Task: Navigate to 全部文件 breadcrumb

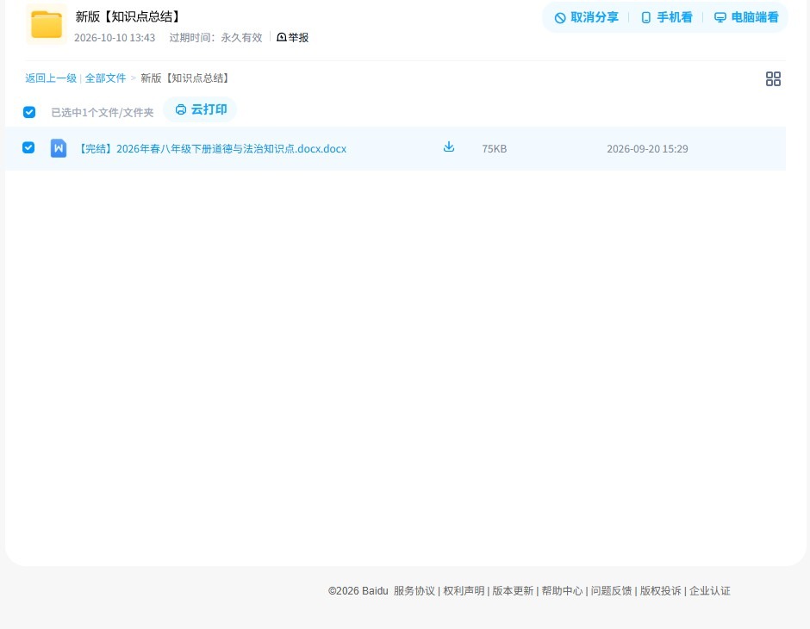Action: point(105,78)
